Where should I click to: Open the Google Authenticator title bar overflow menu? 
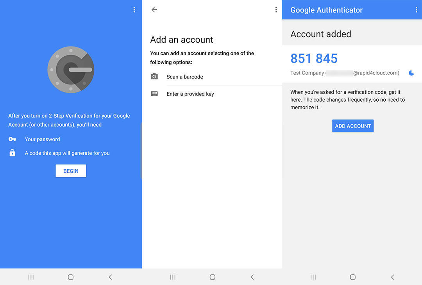416,10
